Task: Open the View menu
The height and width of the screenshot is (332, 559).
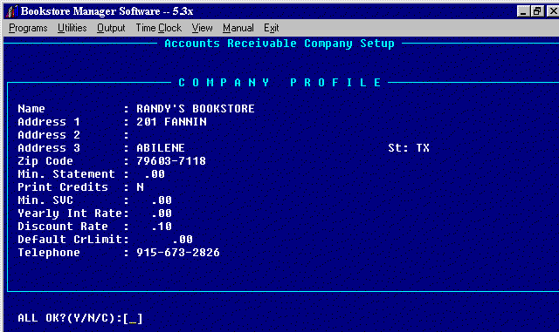Action: 202,28
